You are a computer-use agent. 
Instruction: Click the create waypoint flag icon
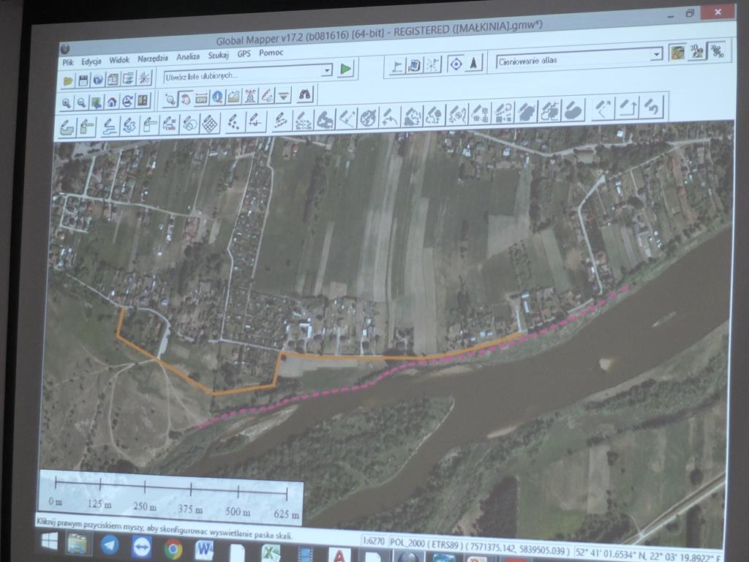(x=397, y=67)
